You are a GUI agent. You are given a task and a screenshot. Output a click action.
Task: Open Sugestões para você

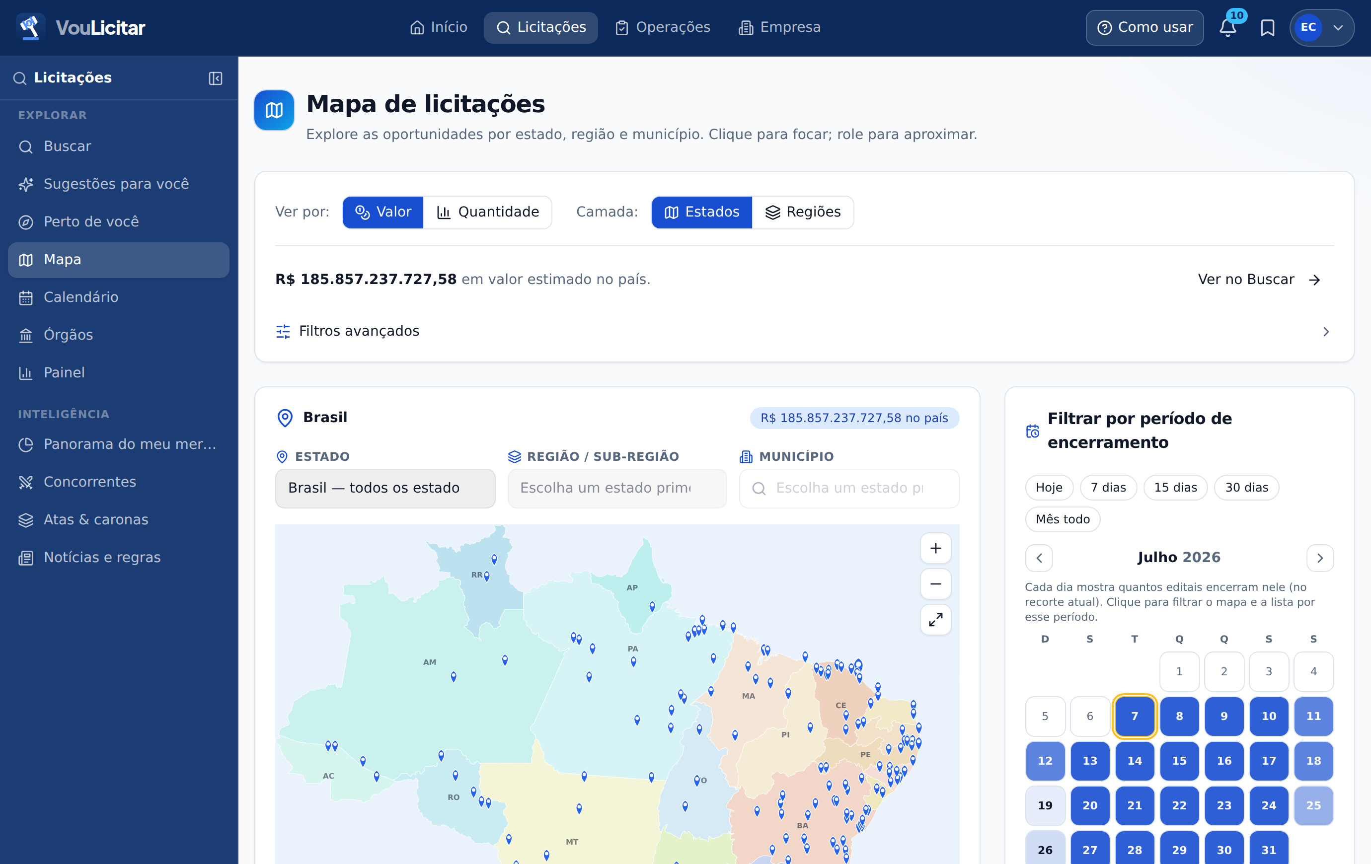(x=118, y=184)
